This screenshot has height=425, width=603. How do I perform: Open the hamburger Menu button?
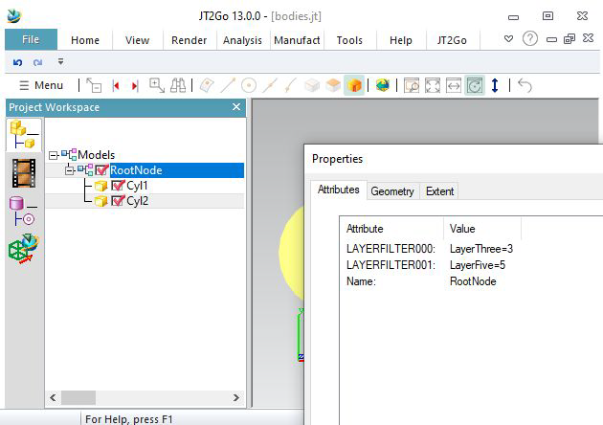click(x=41, y=85)
